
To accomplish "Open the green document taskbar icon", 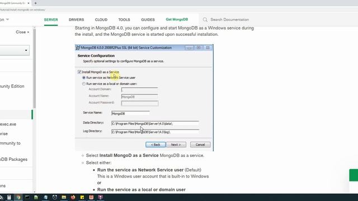I will click(x=36, y=197).
